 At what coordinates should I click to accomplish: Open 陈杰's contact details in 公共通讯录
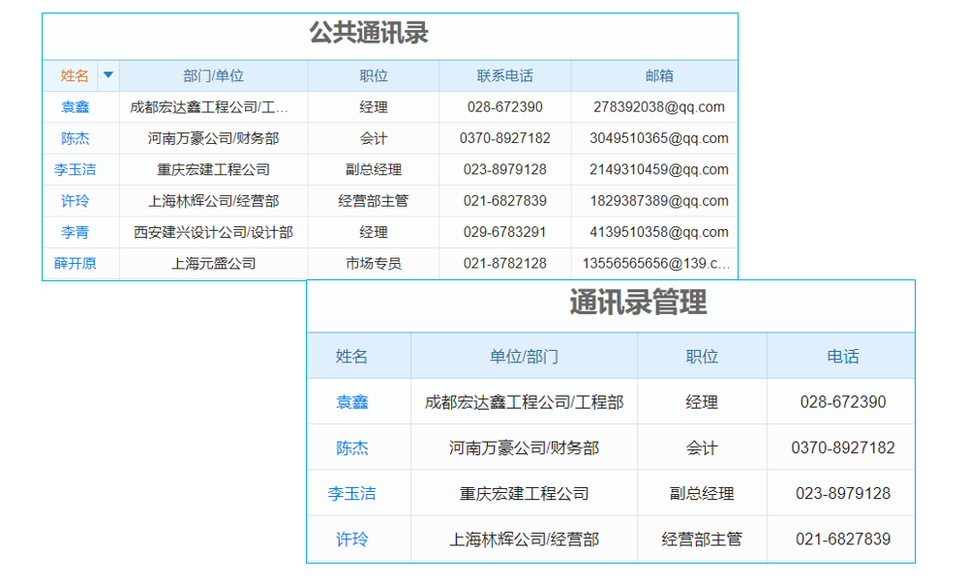click(76, 138)
